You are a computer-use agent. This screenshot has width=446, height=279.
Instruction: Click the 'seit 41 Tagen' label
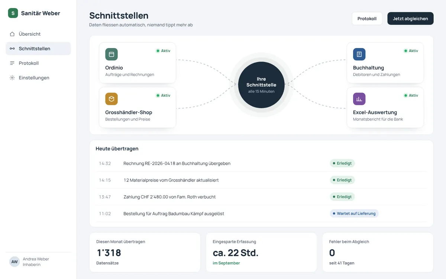342,263
